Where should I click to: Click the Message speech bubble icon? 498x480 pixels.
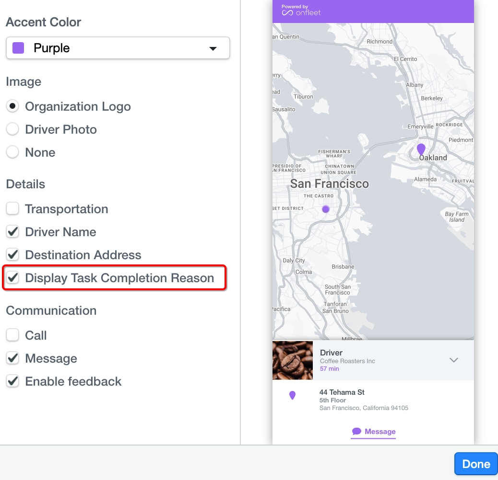tap(356, 431)
